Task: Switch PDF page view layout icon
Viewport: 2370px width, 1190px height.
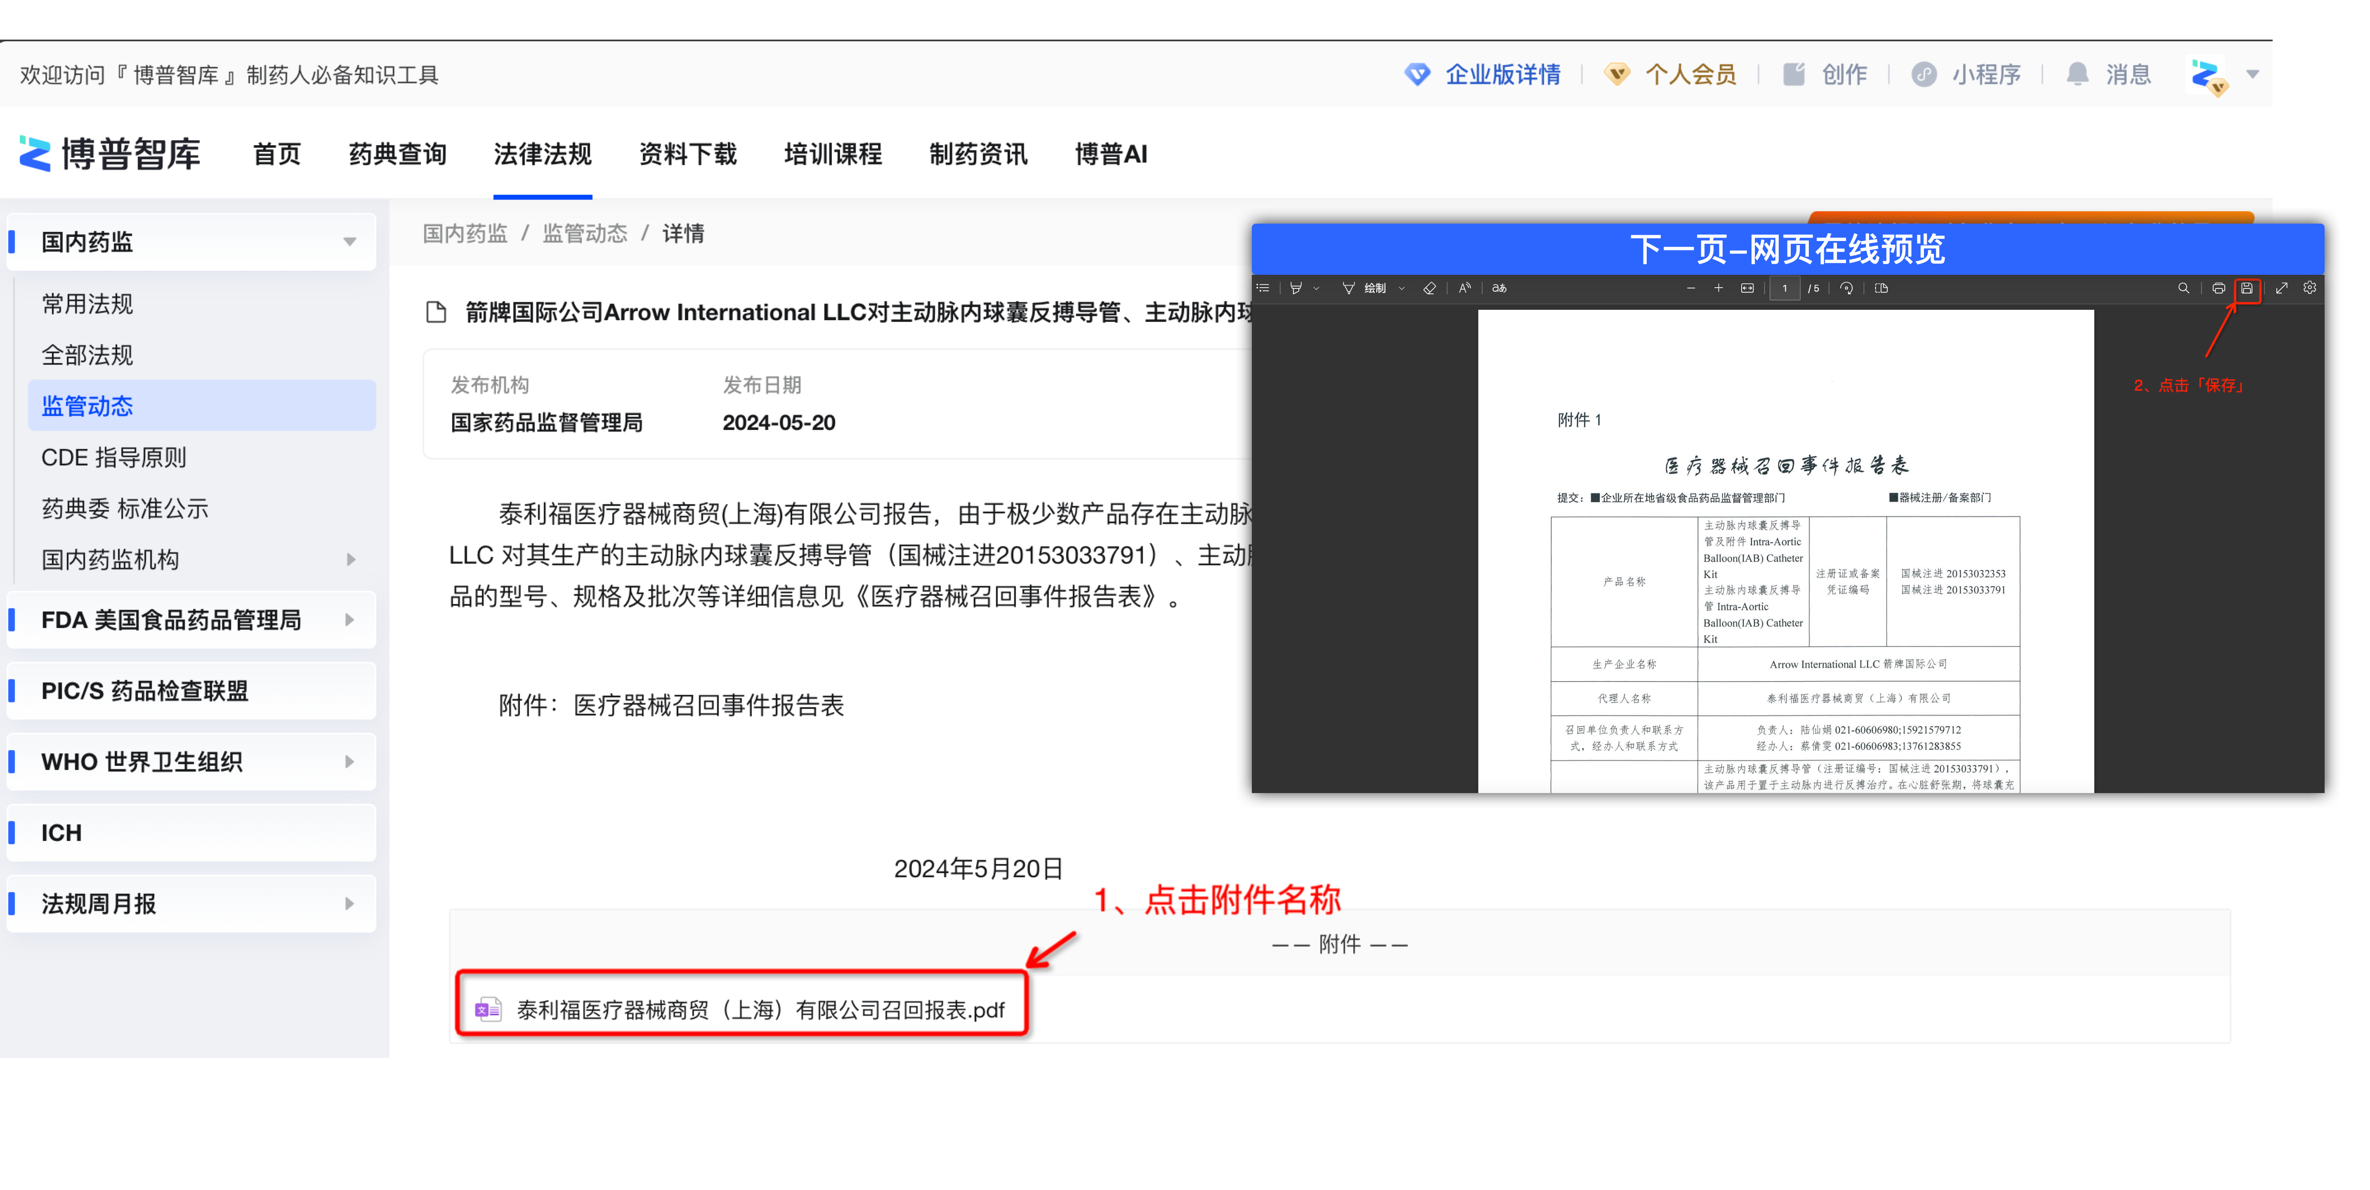Action: pos(1881,288)
